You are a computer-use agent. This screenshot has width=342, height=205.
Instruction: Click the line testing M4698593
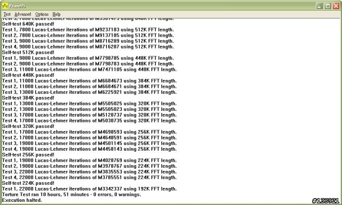point(89,132)
